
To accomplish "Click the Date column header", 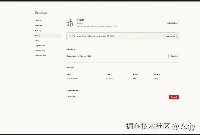I will coord(69,74).
